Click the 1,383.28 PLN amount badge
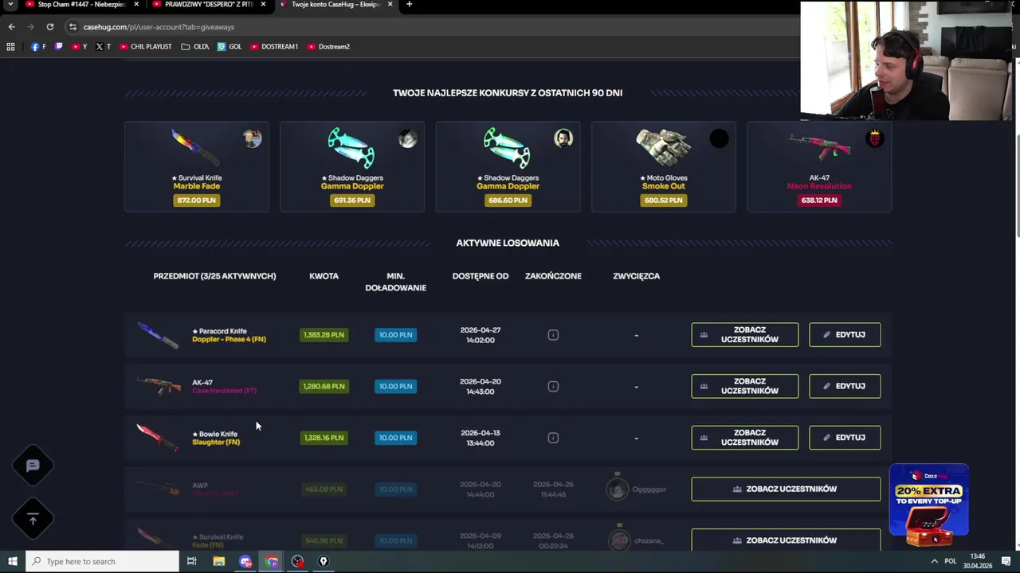1020x573 pixels. [324, 335]
